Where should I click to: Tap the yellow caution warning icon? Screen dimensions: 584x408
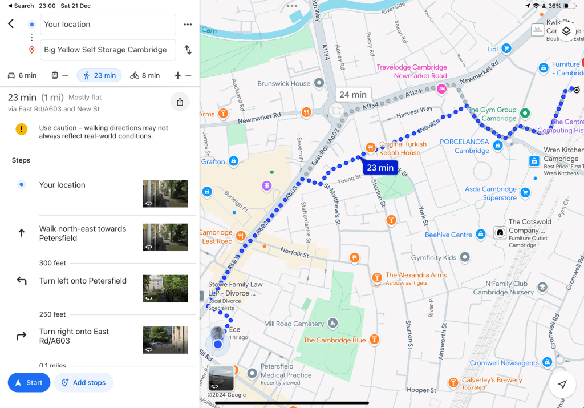(22, 130)
